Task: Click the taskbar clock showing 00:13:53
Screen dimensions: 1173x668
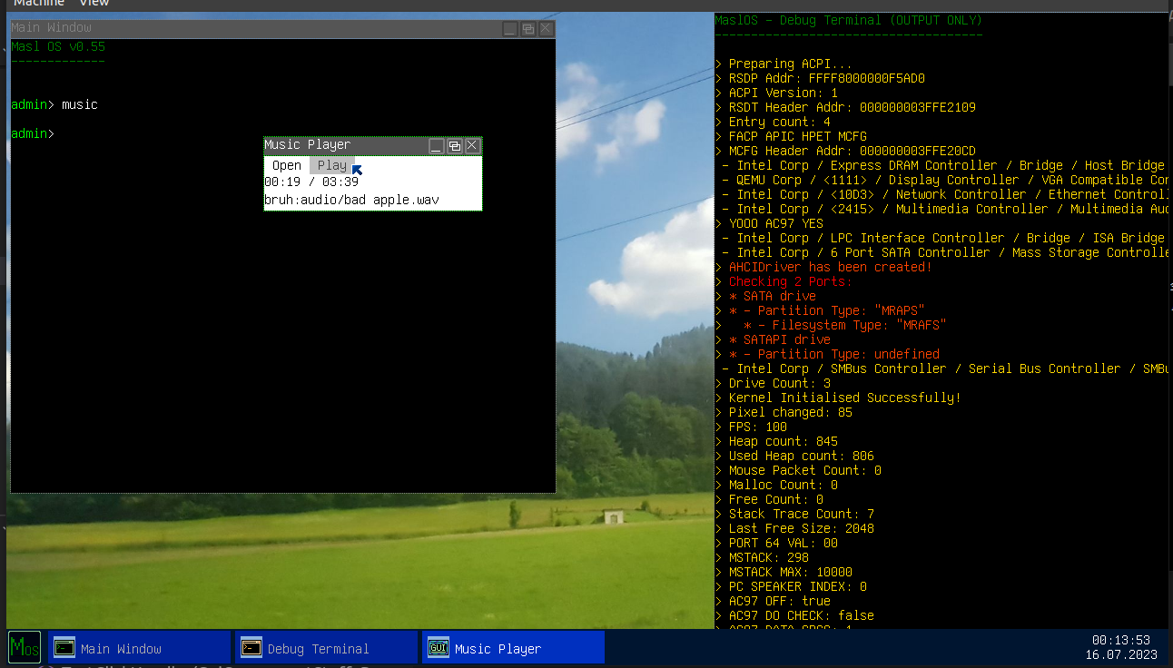Action: click(x=1120, y=640)
